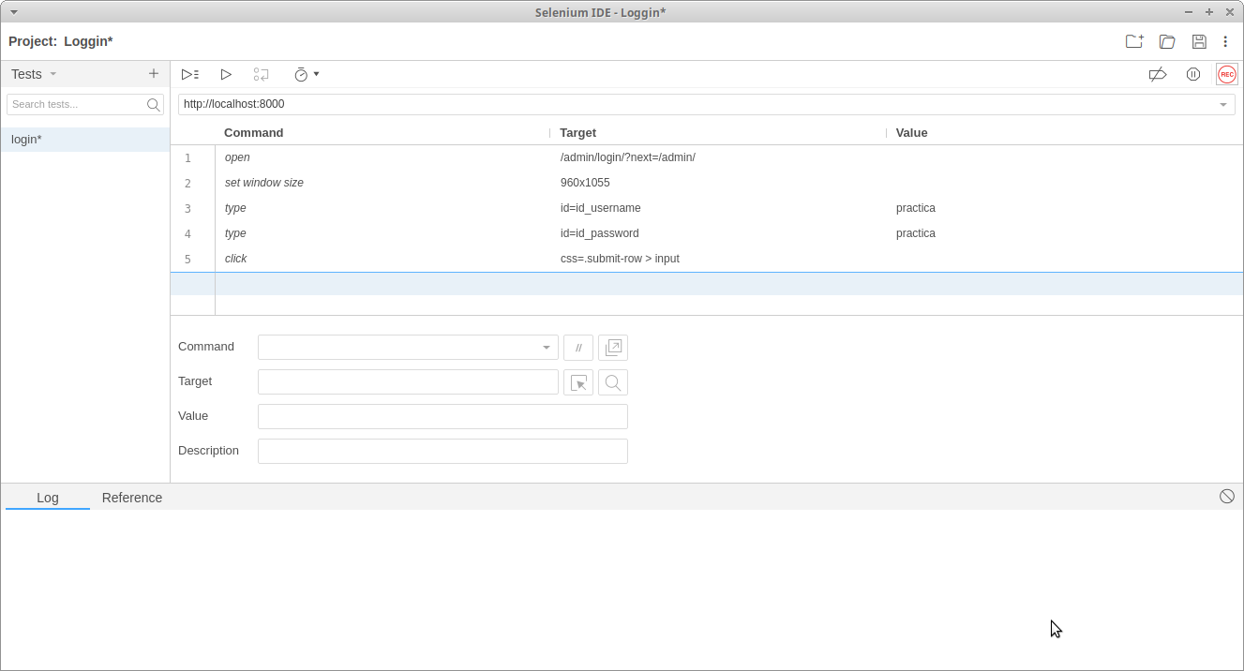Open the Command combo box dropdown
The width and height of the screenshot is (1244, 671).
[547, 348]
